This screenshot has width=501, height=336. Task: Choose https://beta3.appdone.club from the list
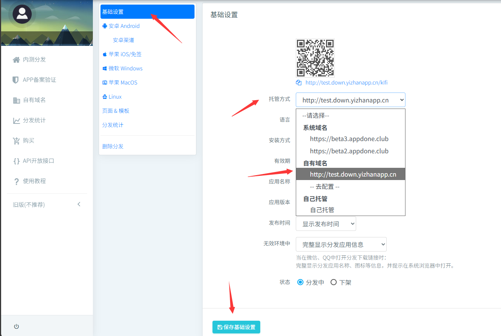point(349,139)
